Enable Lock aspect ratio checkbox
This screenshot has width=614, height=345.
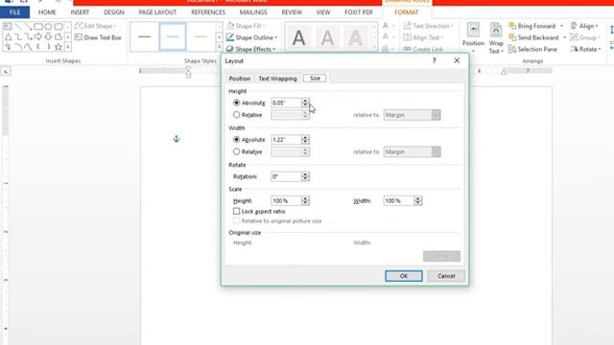[x=236, y=211]
